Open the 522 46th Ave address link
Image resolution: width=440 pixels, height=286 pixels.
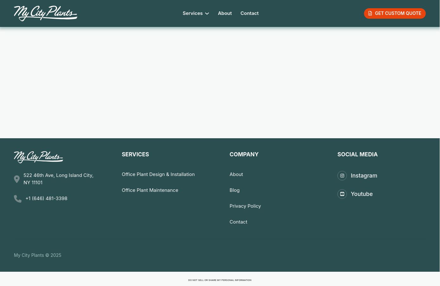[x=58, y=179]
